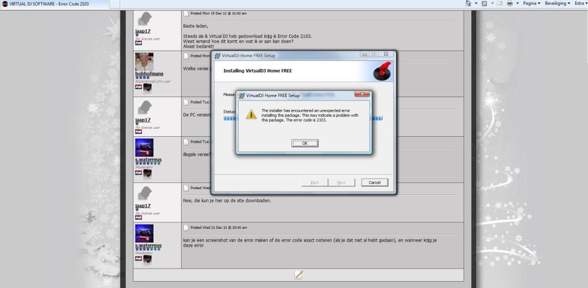
Task: Click OK in the error dialog
Action: coord(305,143)
